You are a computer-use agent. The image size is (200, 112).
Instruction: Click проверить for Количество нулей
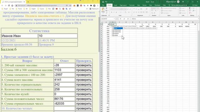pos(84,94)
